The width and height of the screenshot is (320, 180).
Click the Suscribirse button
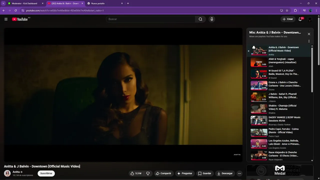[46, 173]
